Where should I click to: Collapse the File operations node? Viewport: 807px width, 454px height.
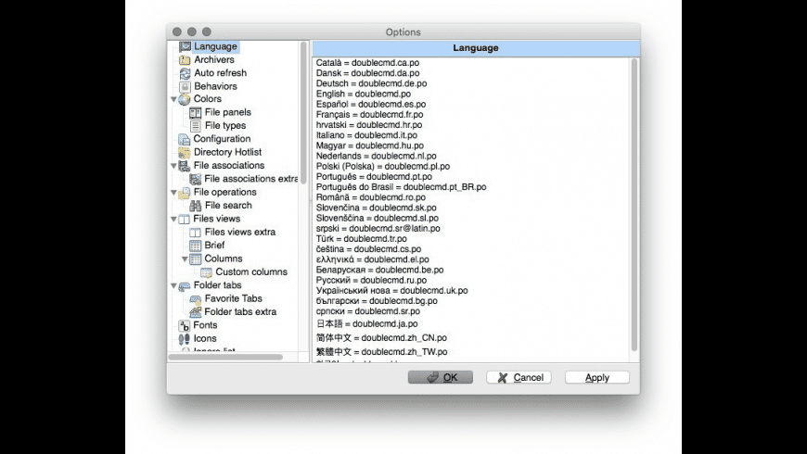[x=174, y=193]
